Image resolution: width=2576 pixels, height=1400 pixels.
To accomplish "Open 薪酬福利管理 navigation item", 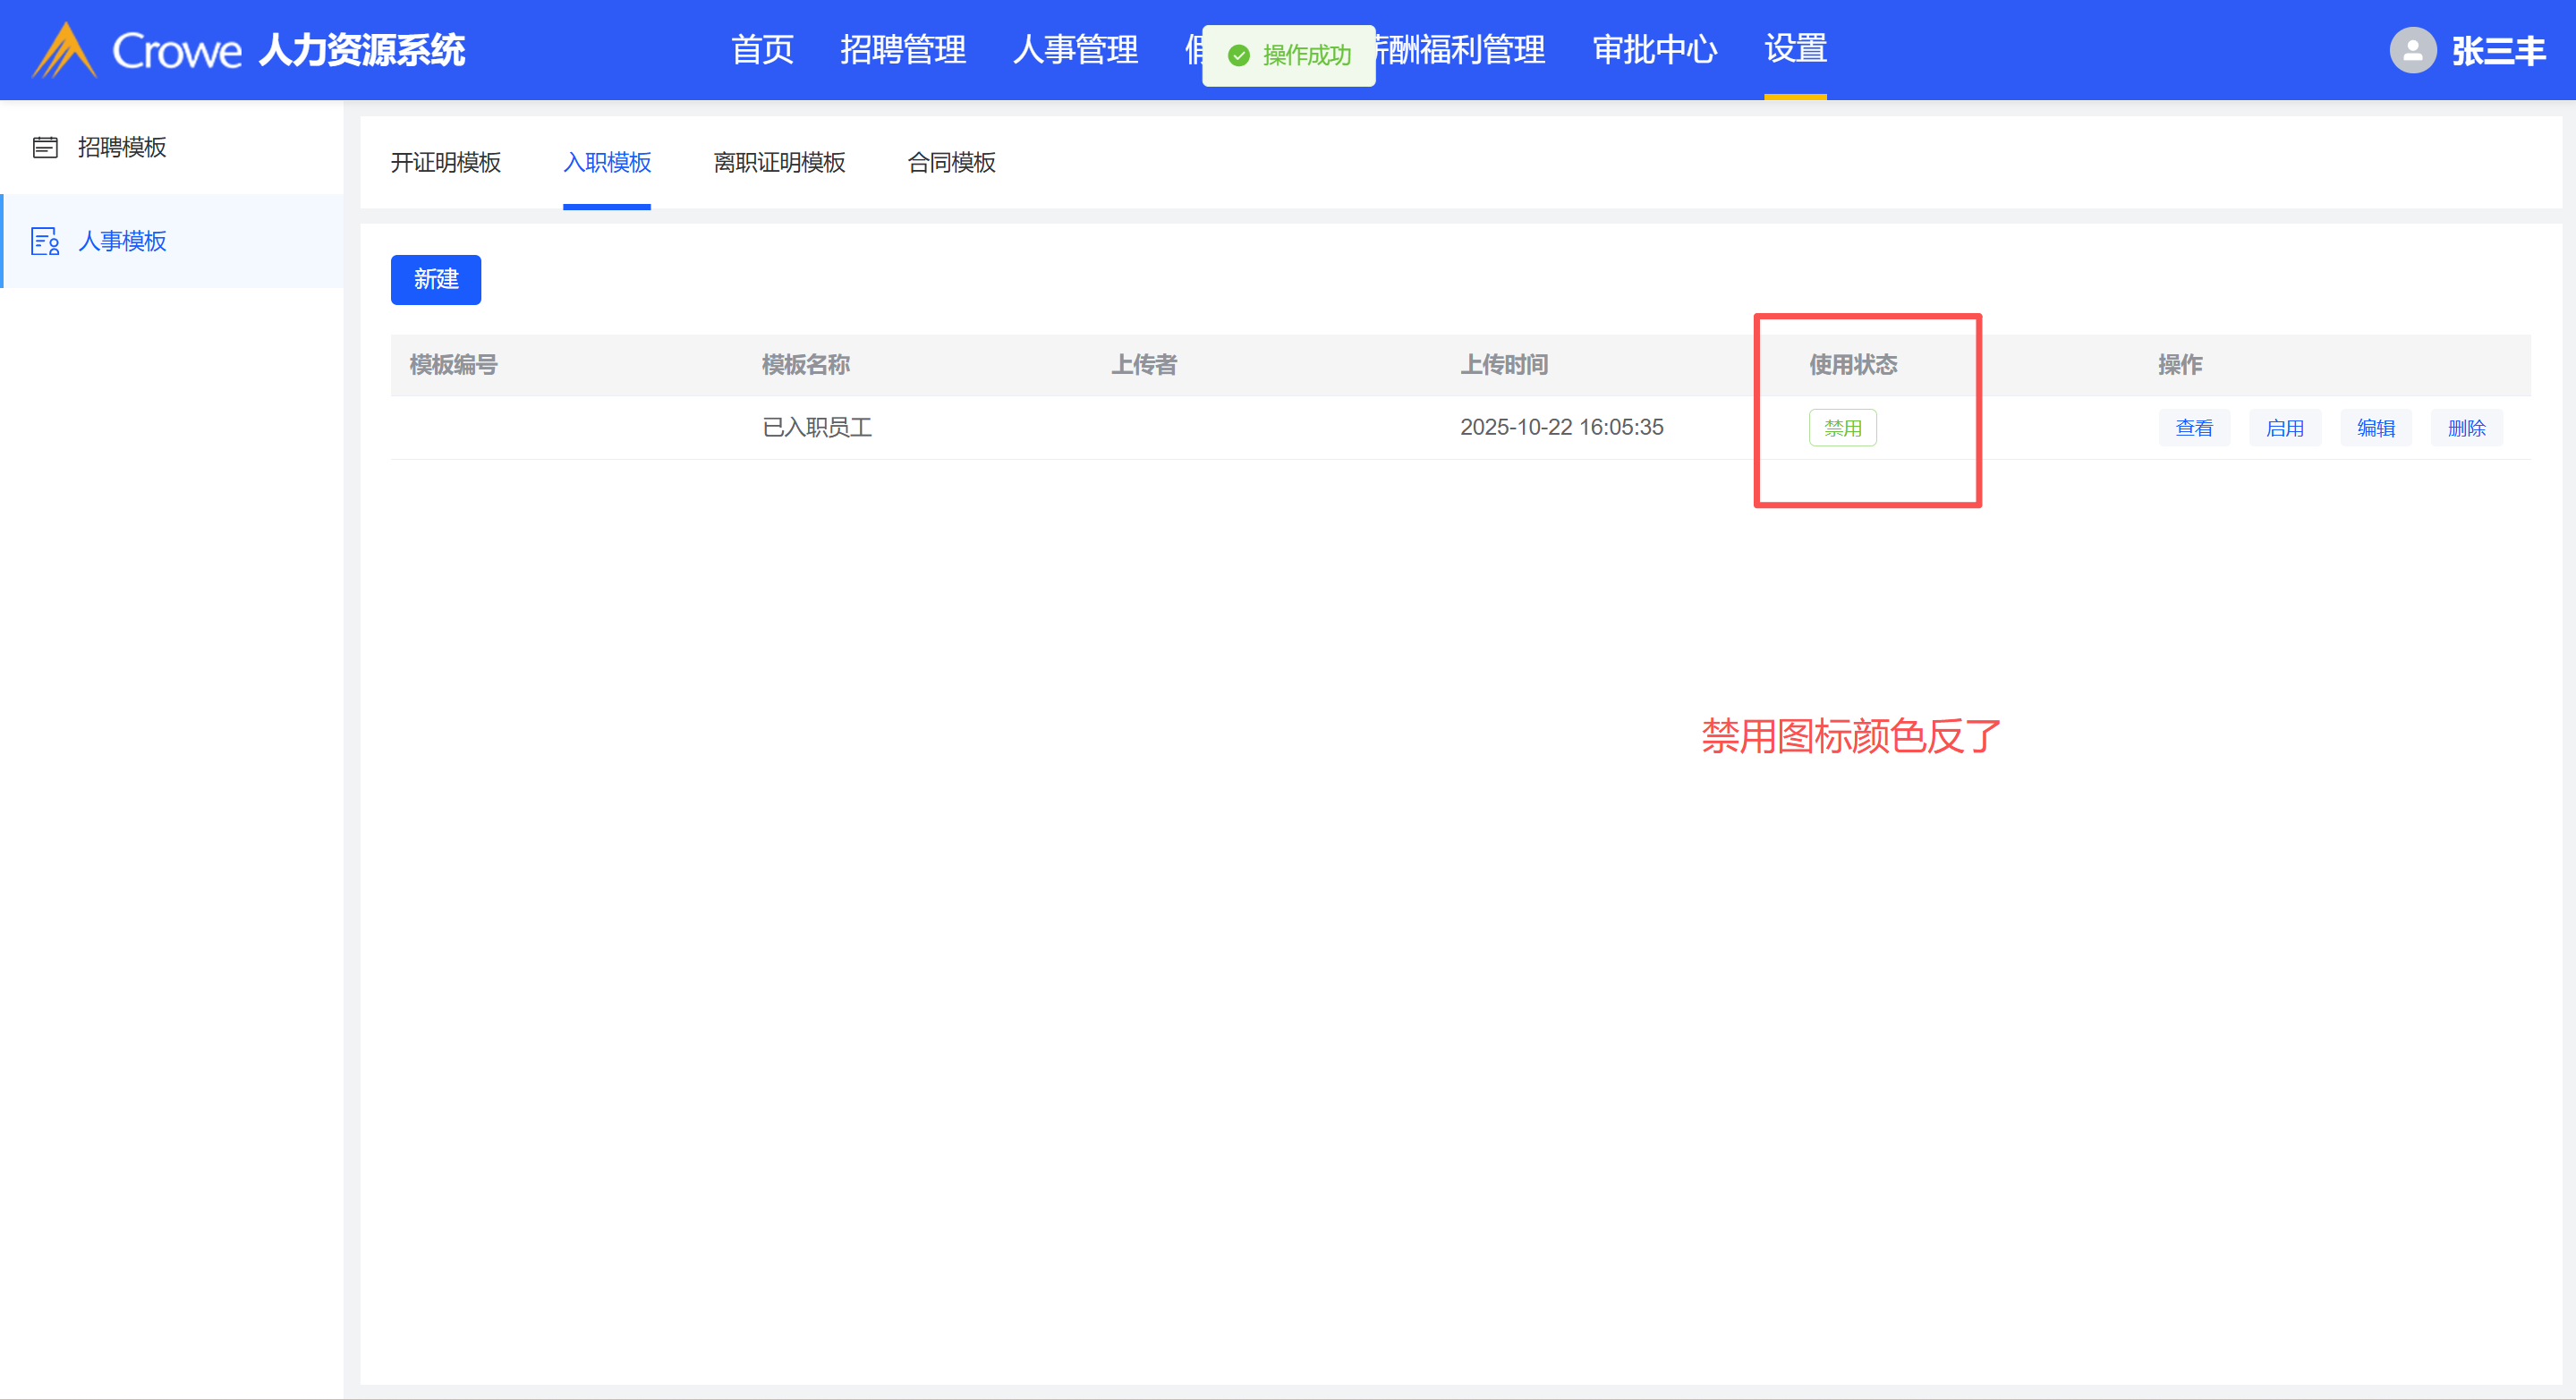I will [x=1462, y=49].
